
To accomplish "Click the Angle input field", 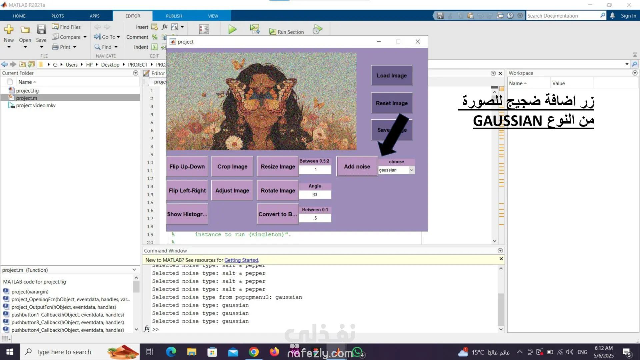I will [315, 195].
